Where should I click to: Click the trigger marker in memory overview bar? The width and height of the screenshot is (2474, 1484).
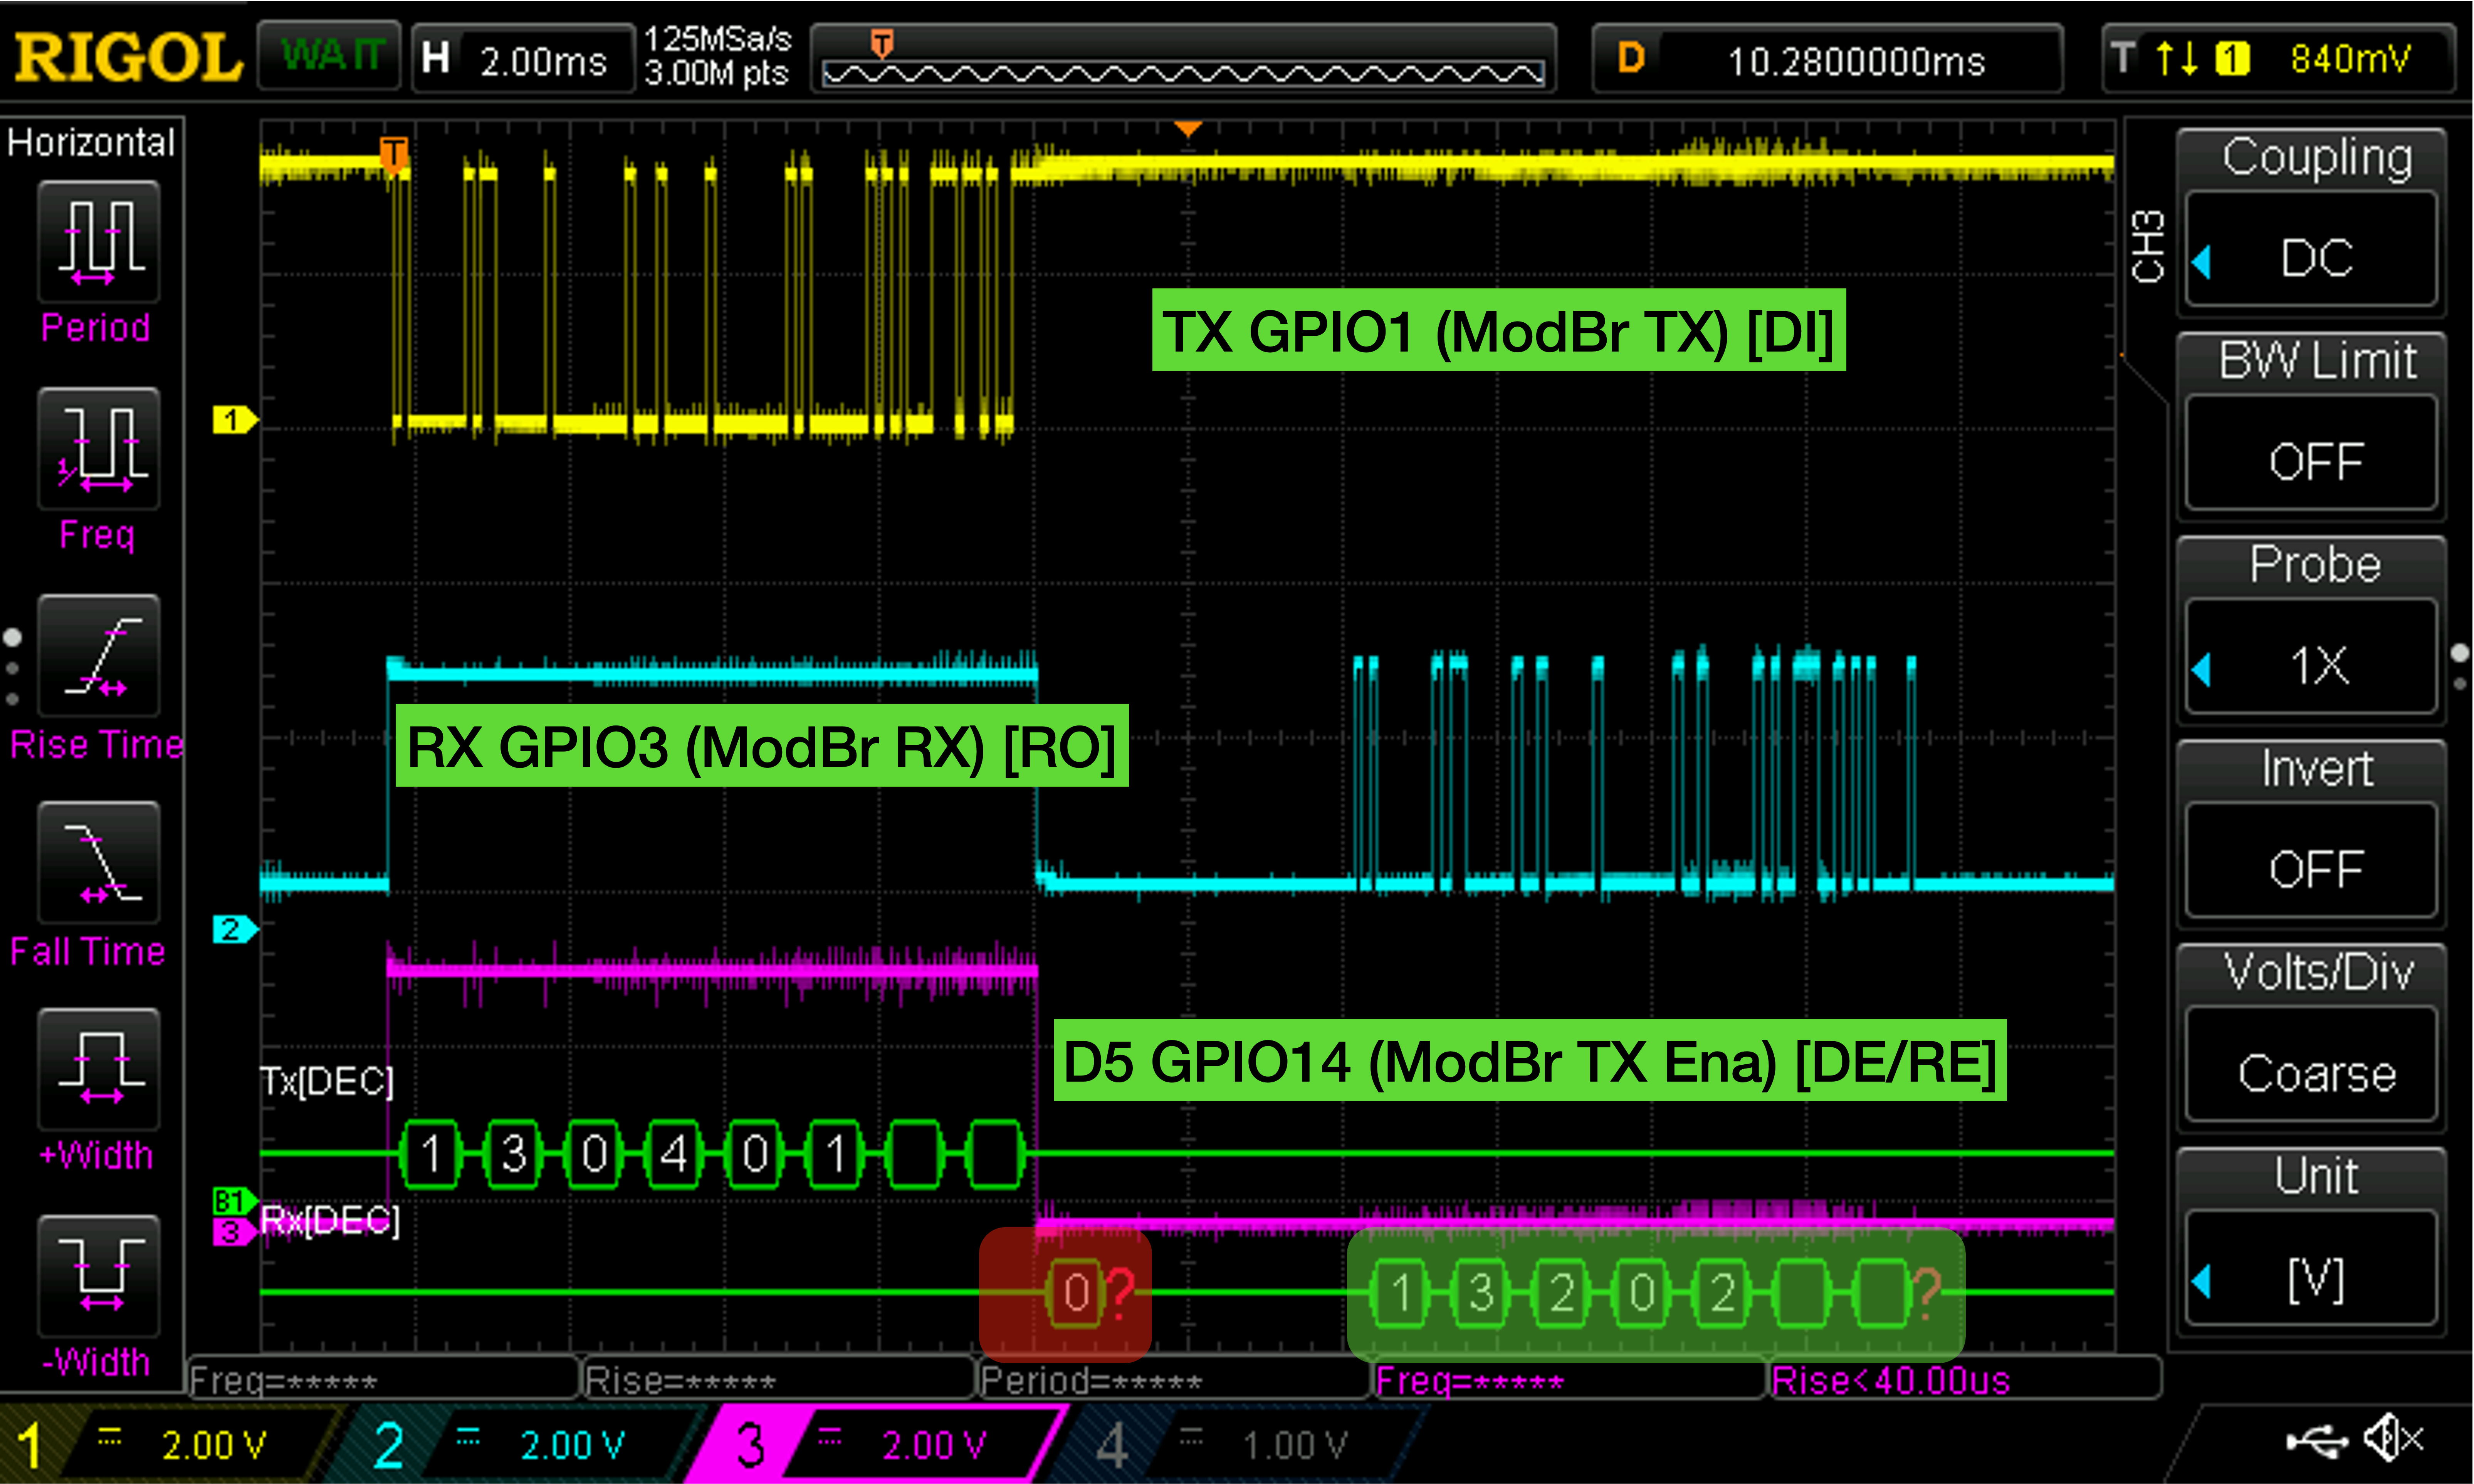pyautogui.click(x=881, y=43)
